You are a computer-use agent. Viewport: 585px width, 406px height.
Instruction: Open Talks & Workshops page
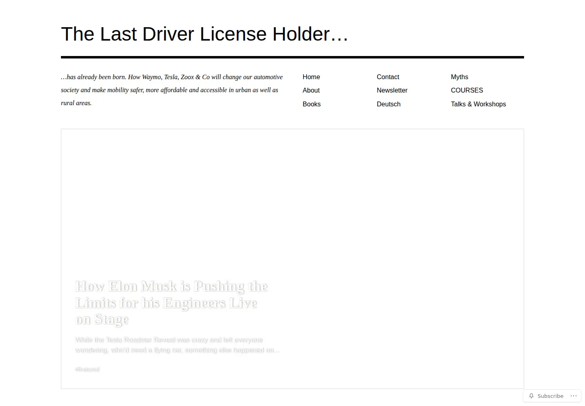click(479, 104)
